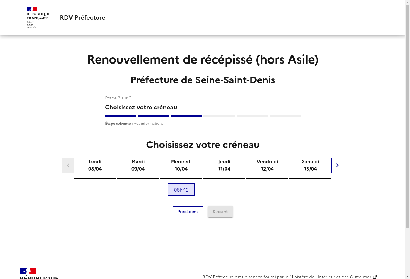Click the first step progress bar segment
410x279 pixels.
(x=121, y=116)
